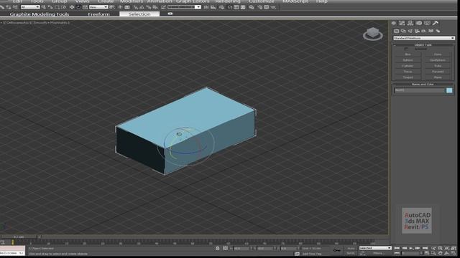Click the Go to End playback button

(425, 248)
